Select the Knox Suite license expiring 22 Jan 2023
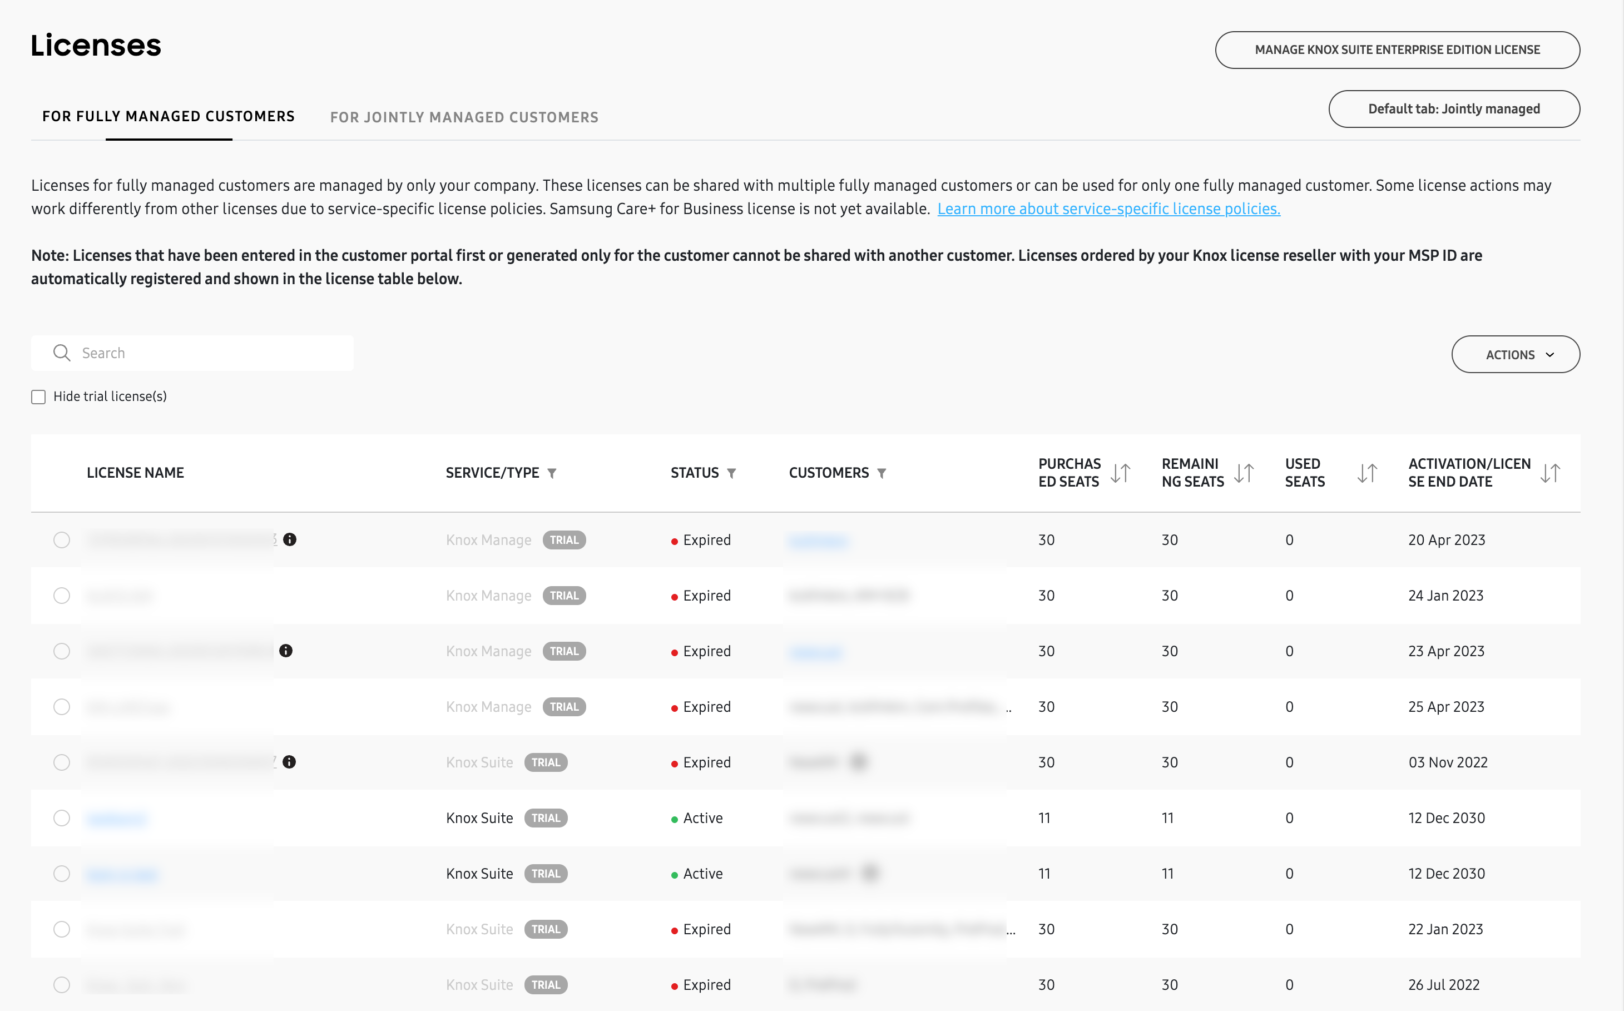 [62, 929]
